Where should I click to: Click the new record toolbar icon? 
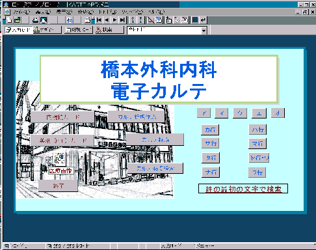[x=9, y=20]
